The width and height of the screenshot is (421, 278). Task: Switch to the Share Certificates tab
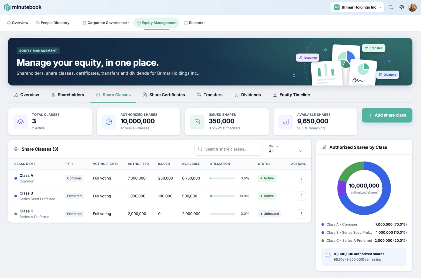(164, 95)
